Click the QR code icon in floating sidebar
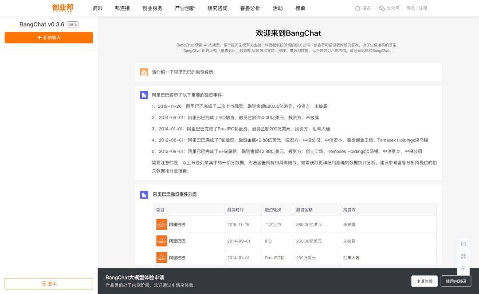The width and height of the screenshot is (479, 294). tap(463, 256)
